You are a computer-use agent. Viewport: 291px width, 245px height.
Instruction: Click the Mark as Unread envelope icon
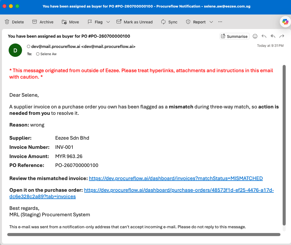119,21
